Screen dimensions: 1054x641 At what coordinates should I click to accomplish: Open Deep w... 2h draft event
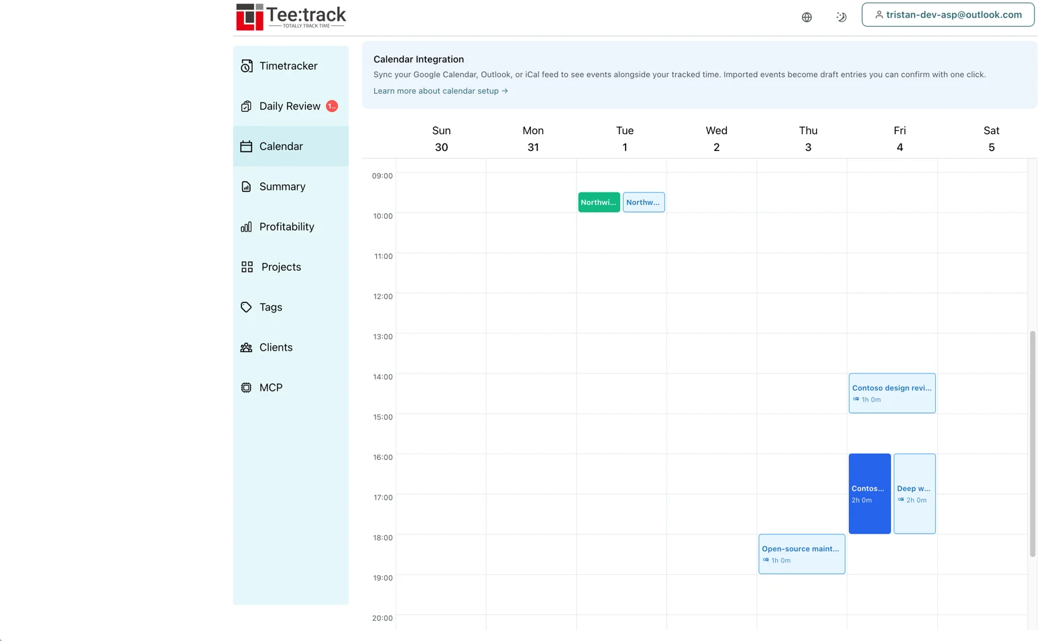coord(915,493)
